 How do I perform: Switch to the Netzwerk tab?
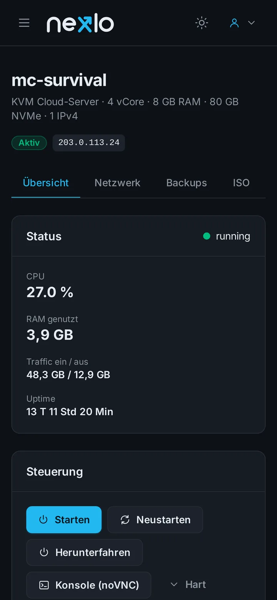[117, 183]
